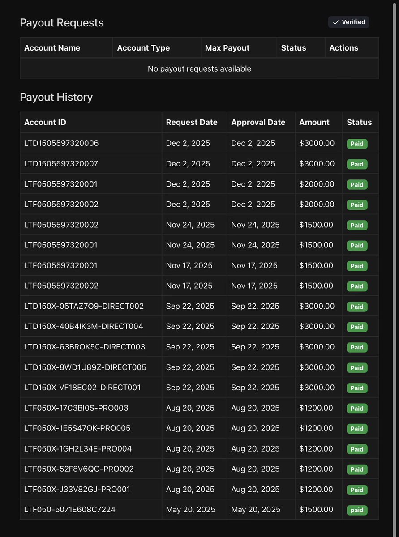The image size is (399, 537).
Task: Click the $3000.00 amount for LTD150X-63BROK50-DIRECT003
Action: point(317,347)
